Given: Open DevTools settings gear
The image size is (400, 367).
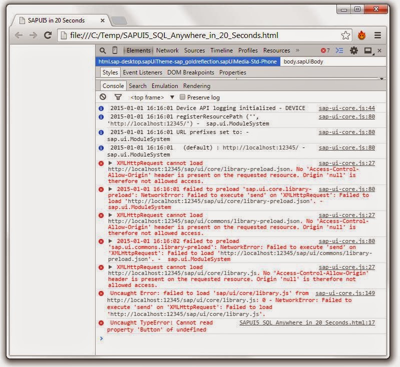Looking at the screenshot, I should [x=354, y=50].
